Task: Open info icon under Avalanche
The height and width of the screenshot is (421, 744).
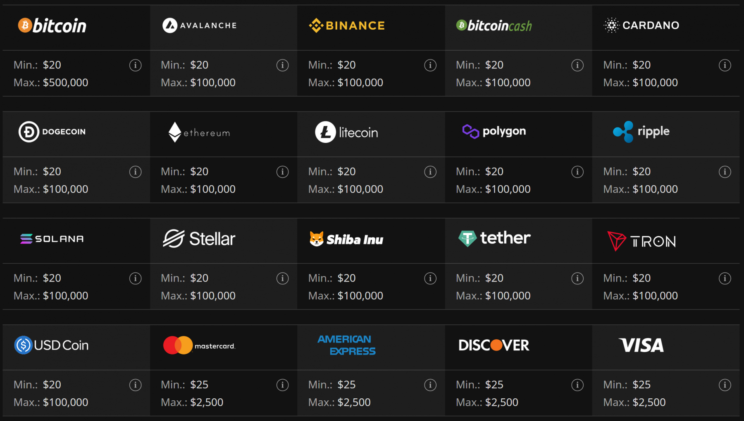Action: (282, 65)
